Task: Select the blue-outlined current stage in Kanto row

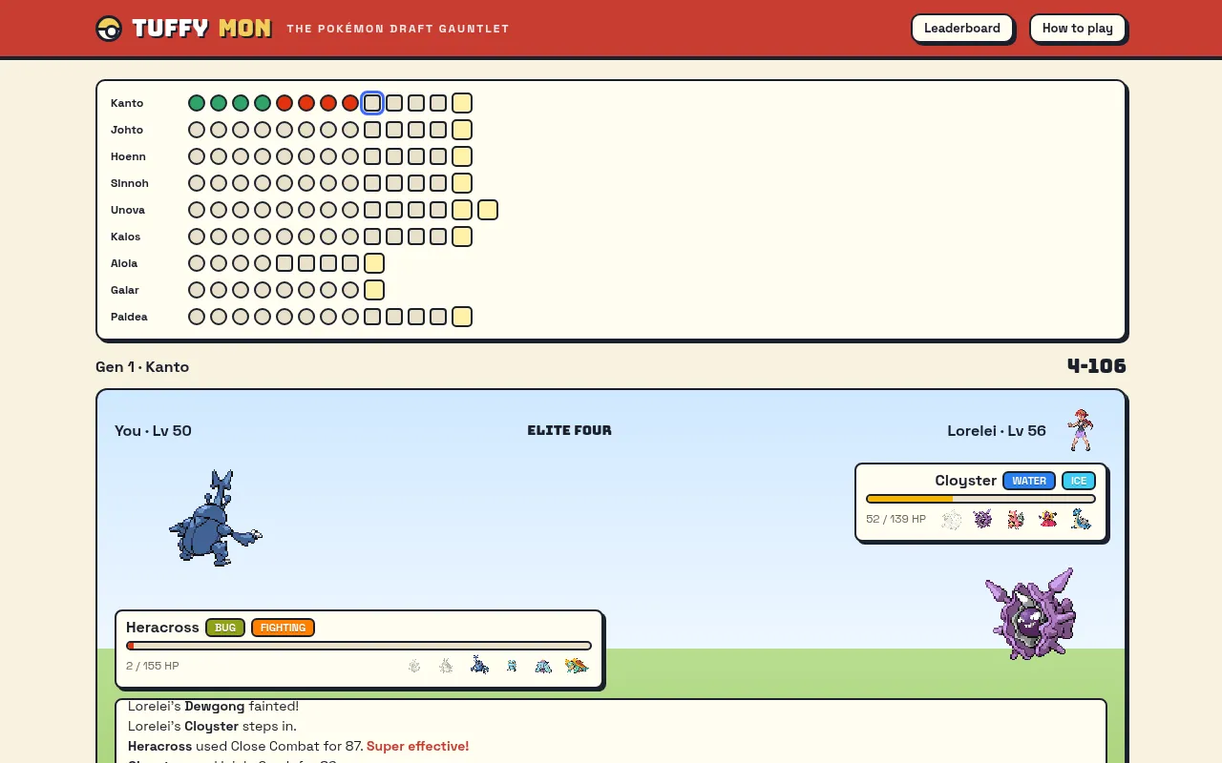Action: 372,103
